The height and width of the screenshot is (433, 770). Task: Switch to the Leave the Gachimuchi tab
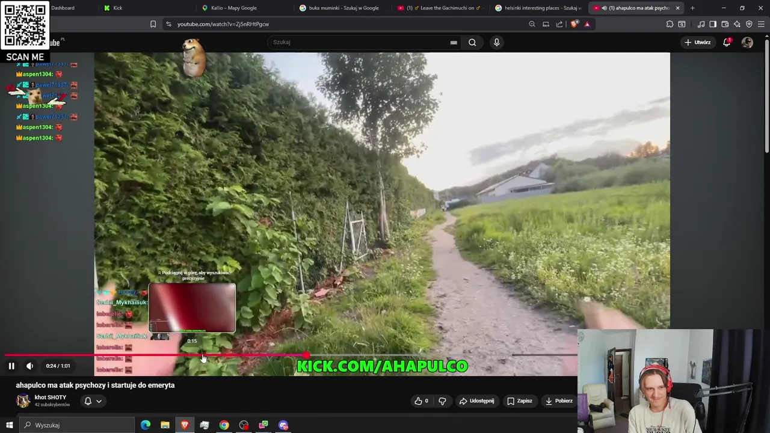tap(440, 8)
